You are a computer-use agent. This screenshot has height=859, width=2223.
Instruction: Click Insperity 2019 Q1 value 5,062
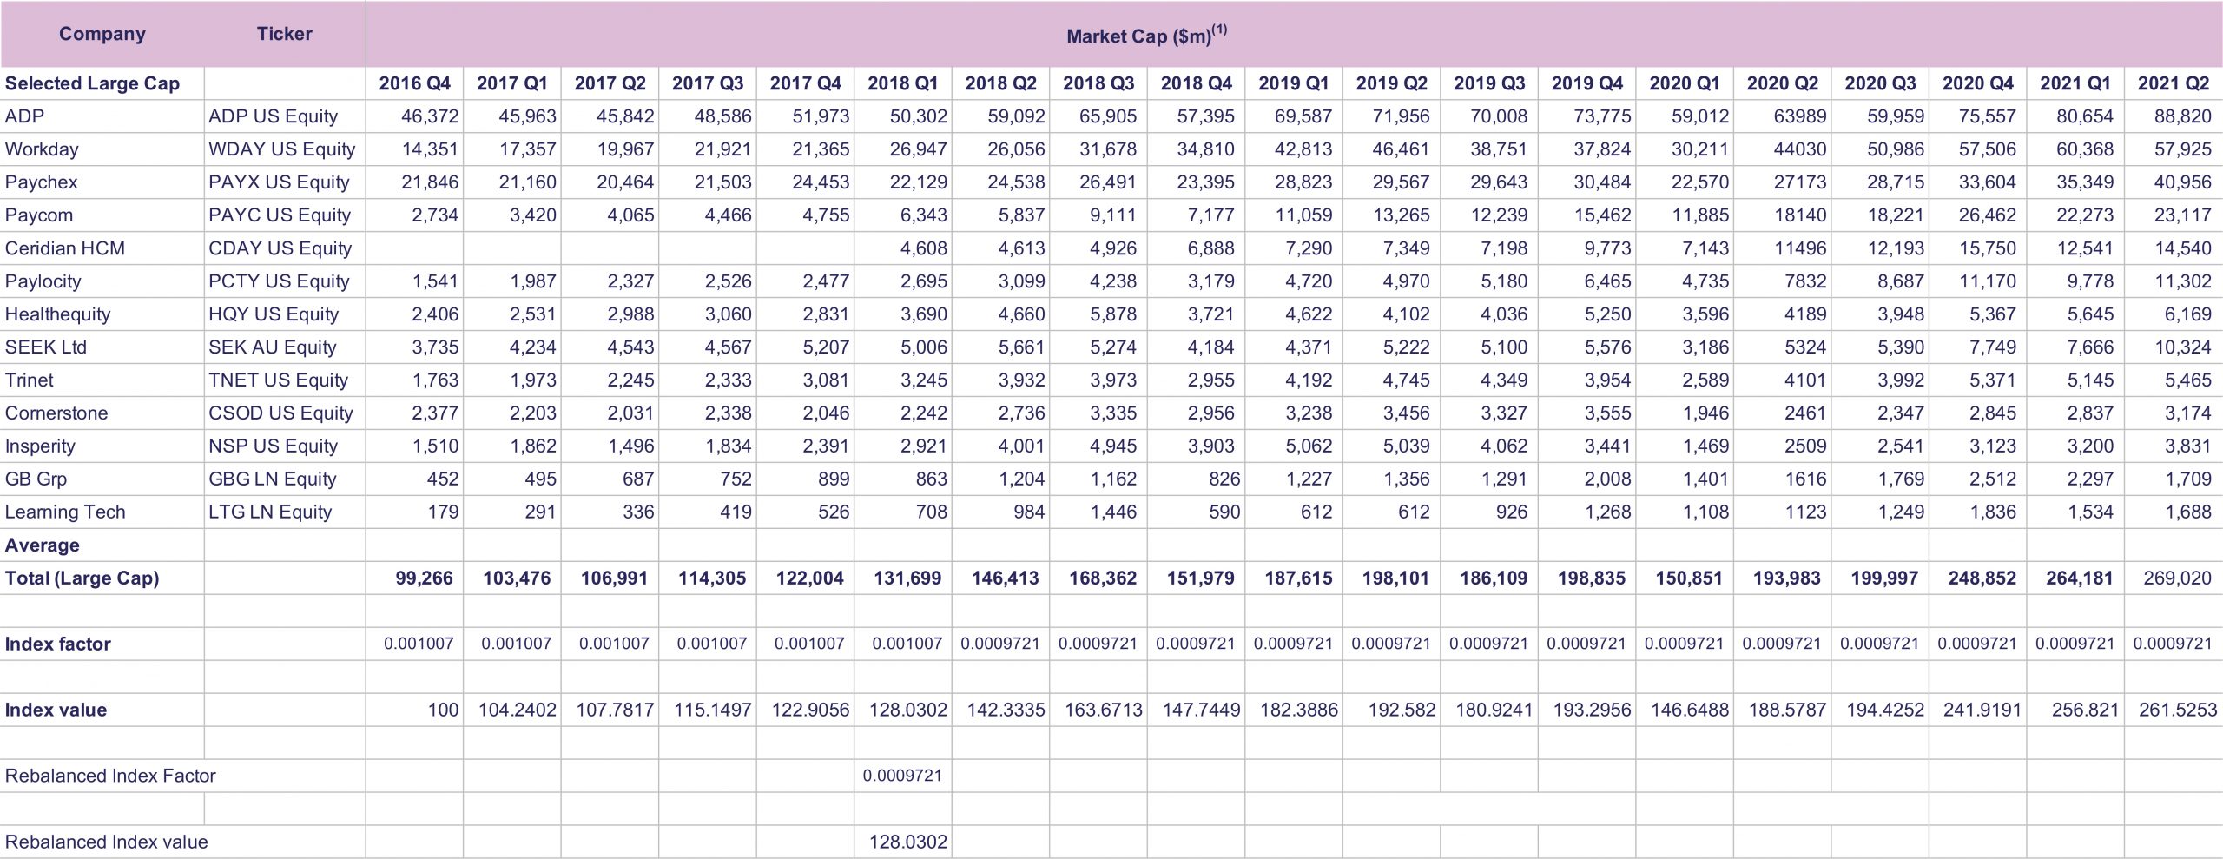pyautogui.click(x=1308, y=446)
